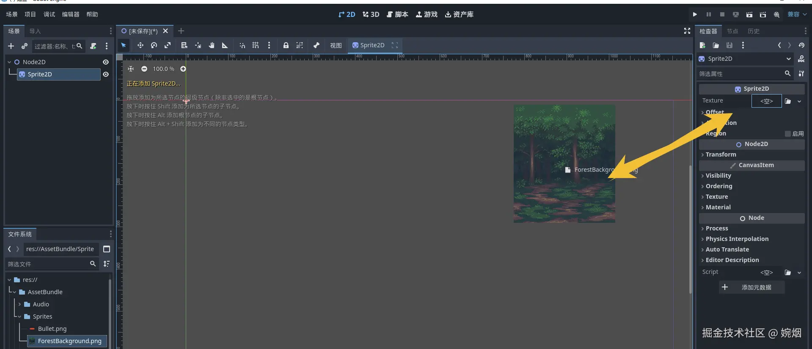
Task: Open the Sprite2D toolbar menu
Action: coord(368,45)
